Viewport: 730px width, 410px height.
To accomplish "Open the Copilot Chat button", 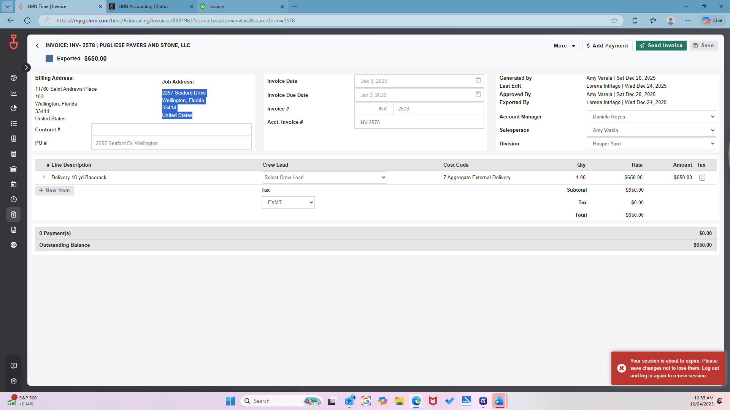I will [x=713, y=20].
